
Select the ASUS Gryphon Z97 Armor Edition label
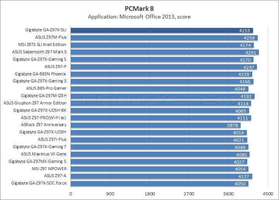point(35,103)
